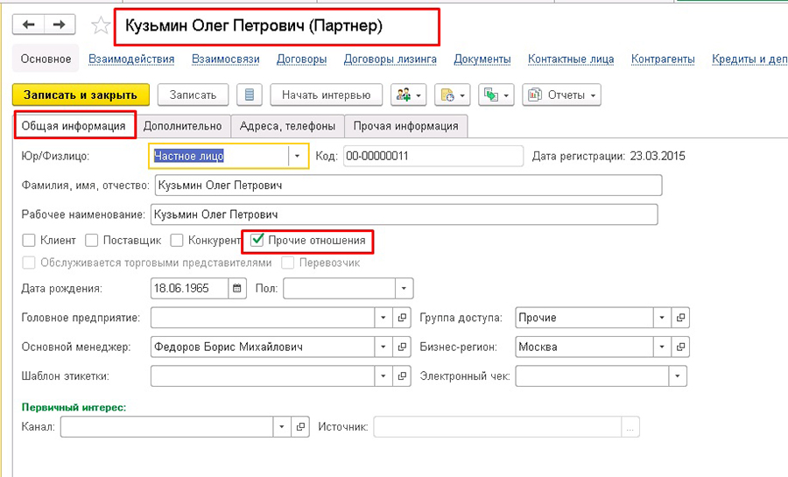Open Канал record via open icon
The height and width of the screenshot is (477, 788).
(300, 427)
